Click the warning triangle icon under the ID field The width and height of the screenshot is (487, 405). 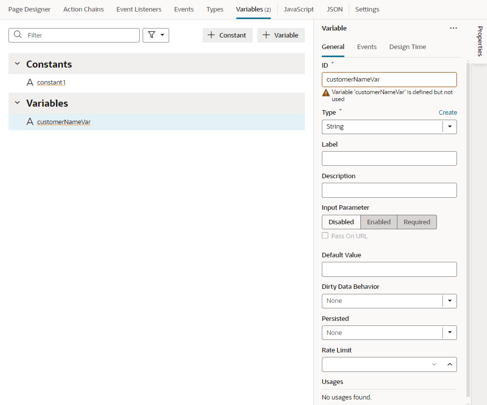pyautogui.click(x=325, y=92)
